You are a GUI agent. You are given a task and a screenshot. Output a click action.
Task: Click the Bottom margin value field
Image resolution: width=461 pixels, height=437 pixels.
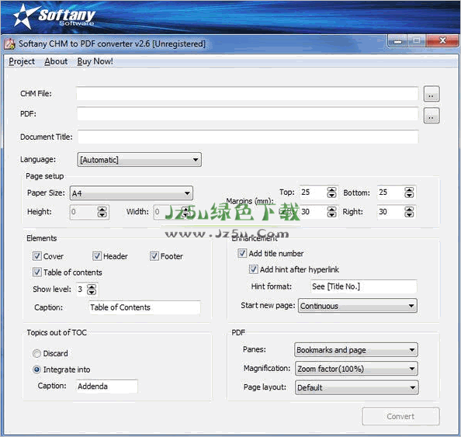point(390,192)
